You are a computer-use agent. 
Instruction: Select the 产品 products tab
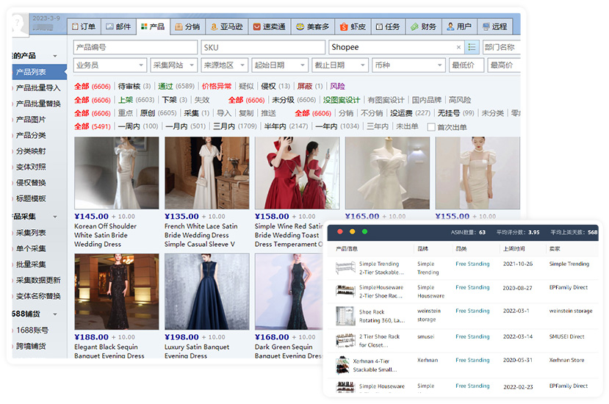click(x=153, y=26)
